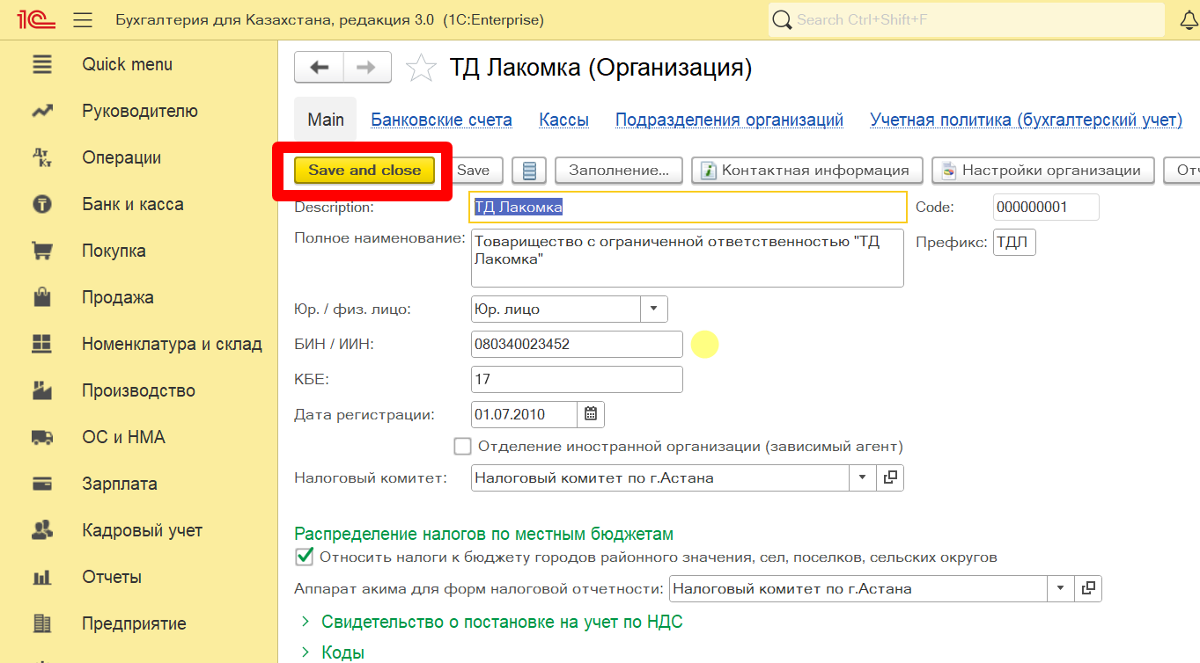Click the КБЕ input field
This screenshot has height=663, width=1200.
pos(577,379)
